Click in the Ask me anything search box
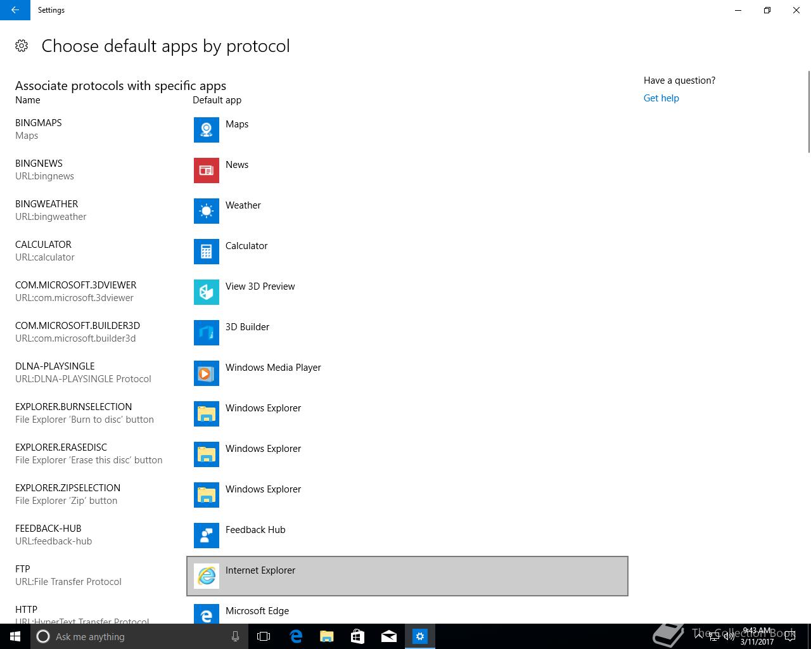 [x=139, y=636]
